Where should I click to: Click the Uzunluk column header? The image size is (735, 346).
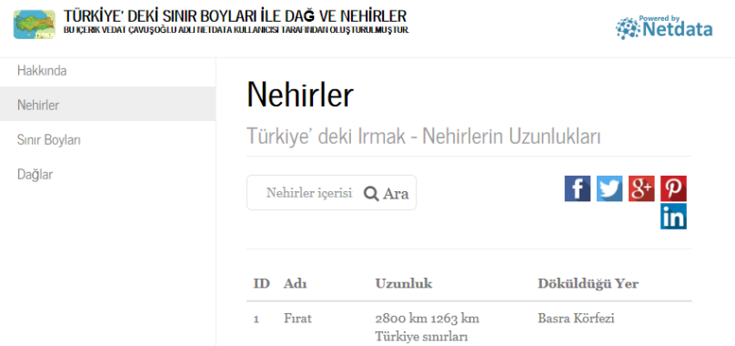point(404,283)
